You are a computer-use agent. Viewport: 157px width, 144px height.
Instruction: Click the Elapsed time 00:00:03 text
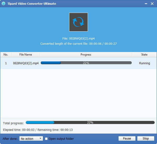pos(19,130)
